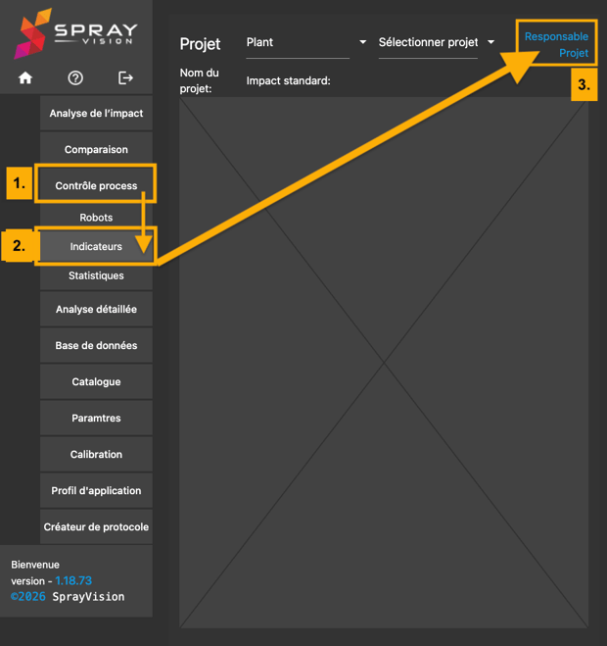Expand the Contrôle process menu
Viewport: 607px width, 646px height.
[x=96, y=186]
